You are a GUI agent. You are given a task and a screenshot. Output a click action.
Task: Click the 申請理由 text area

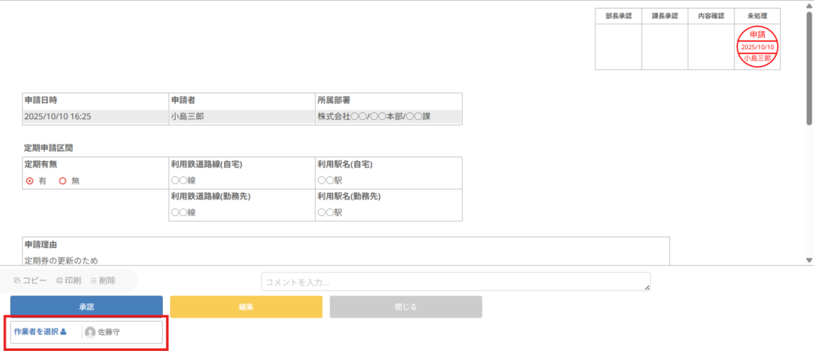pyautogui.click(x=346, y=260)
